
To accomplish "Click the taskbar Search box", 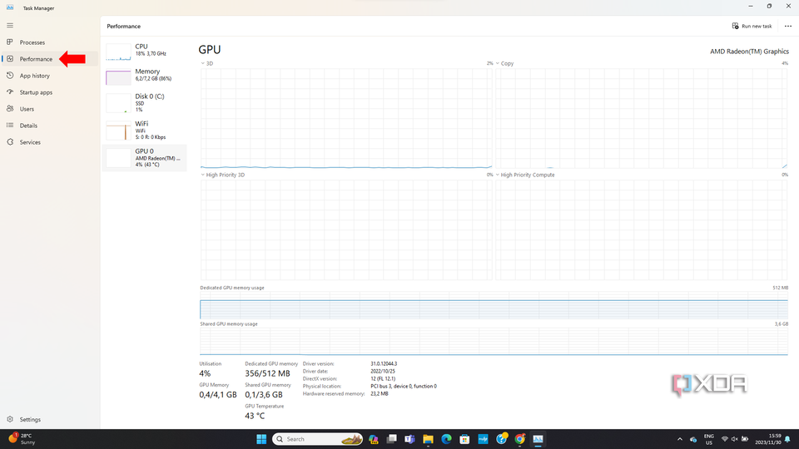I will pyautogui.click(x=317, y=439).
